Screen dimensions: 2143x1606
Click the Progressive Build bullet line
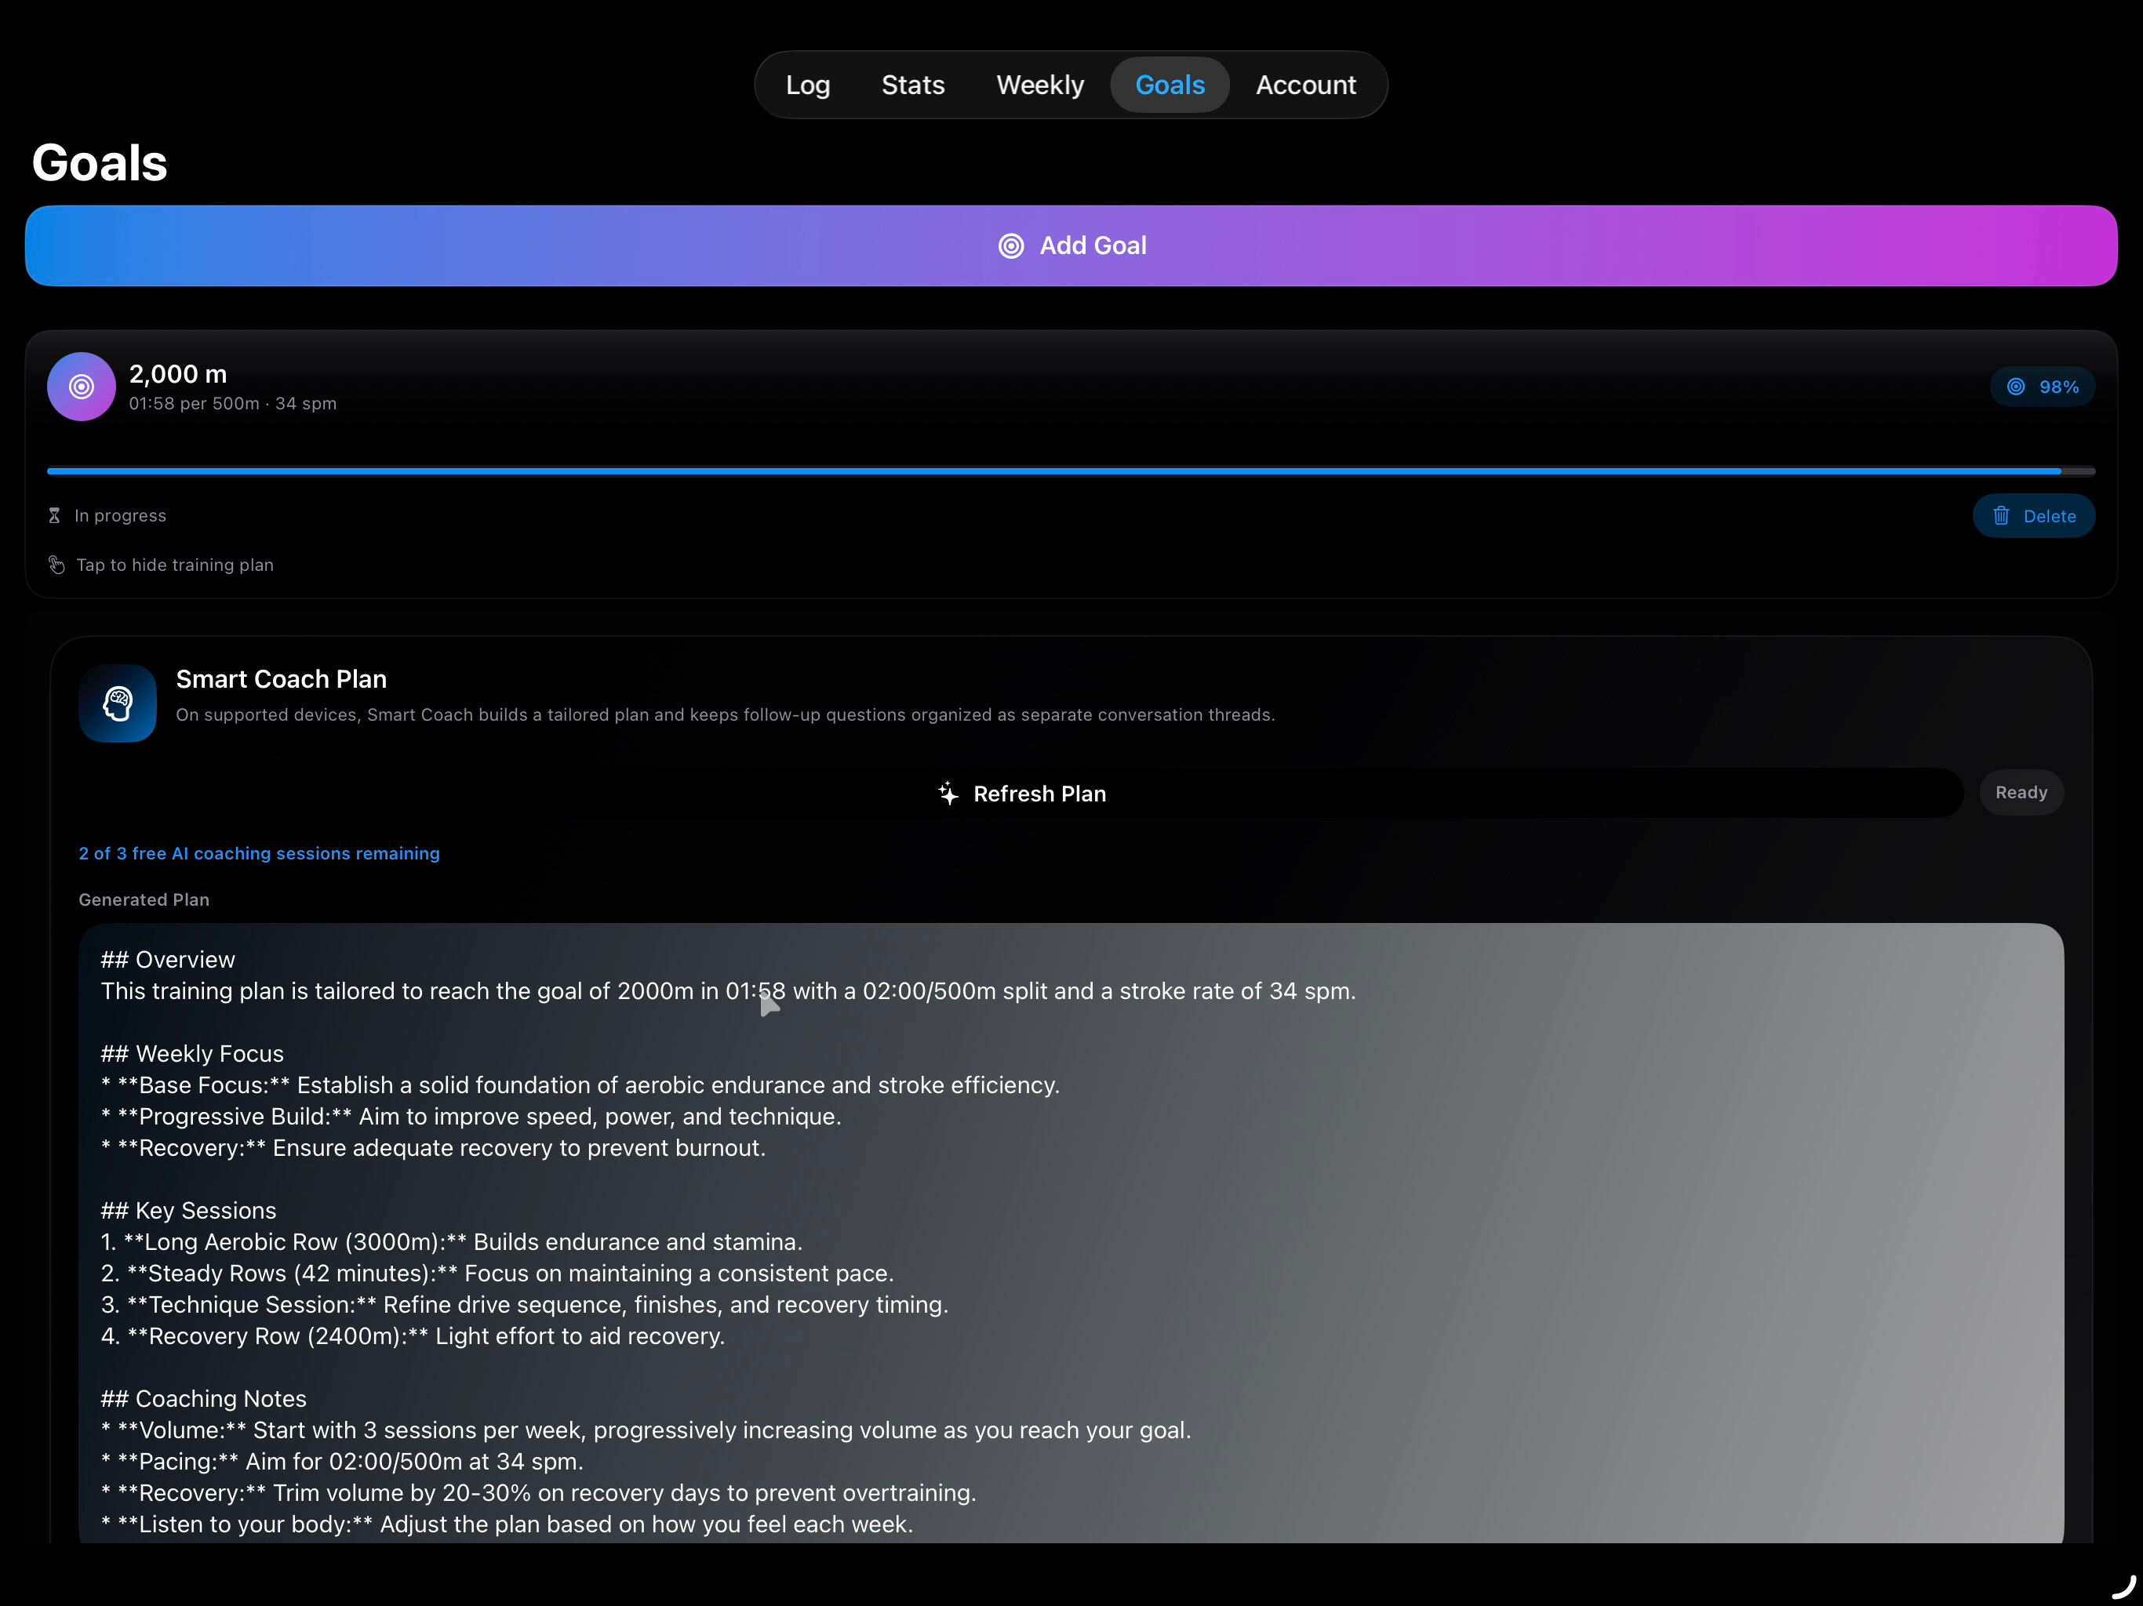[x=471, y=1117]
